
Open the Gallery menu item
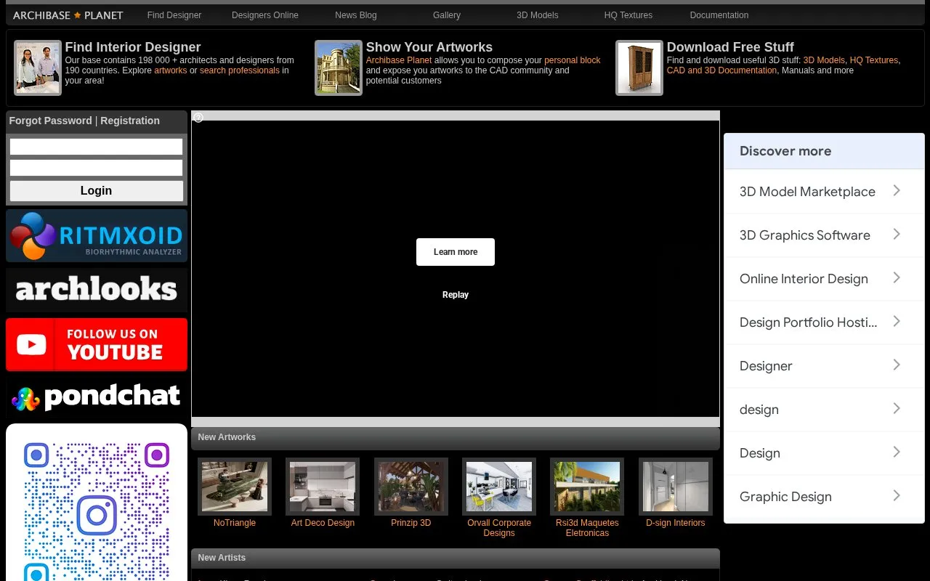click(x=447, y=15)
